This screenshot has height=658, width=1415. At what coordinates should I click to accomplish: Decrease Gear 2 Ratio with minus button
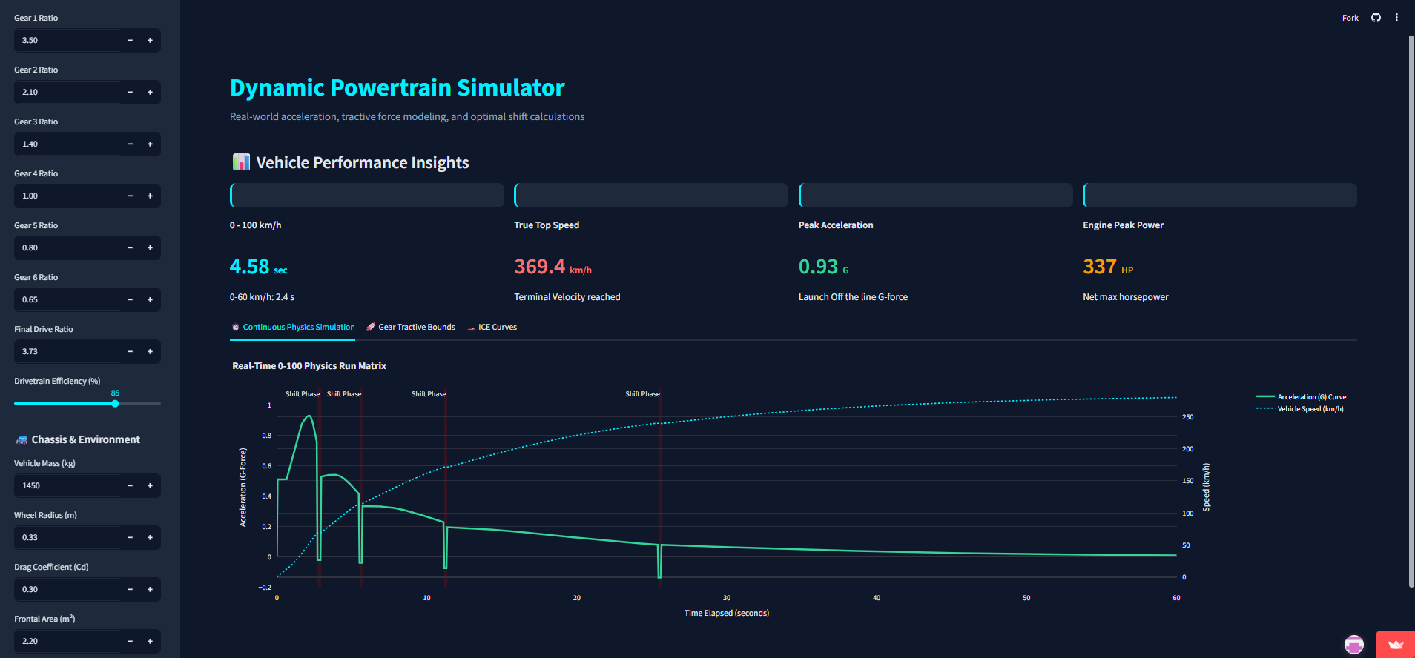click(130, 92)
